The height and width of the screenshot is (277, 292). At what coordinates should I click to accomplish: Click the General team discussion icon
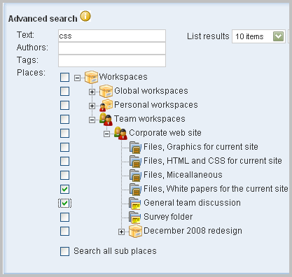[x=135, y=204]
